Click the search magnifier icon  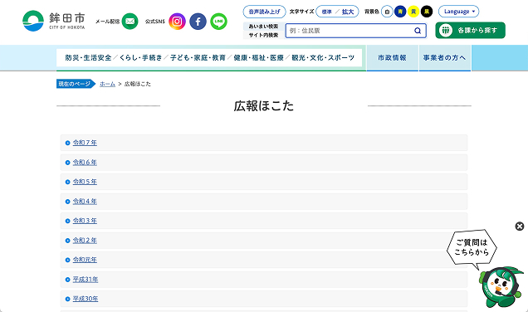coord(418,31)
